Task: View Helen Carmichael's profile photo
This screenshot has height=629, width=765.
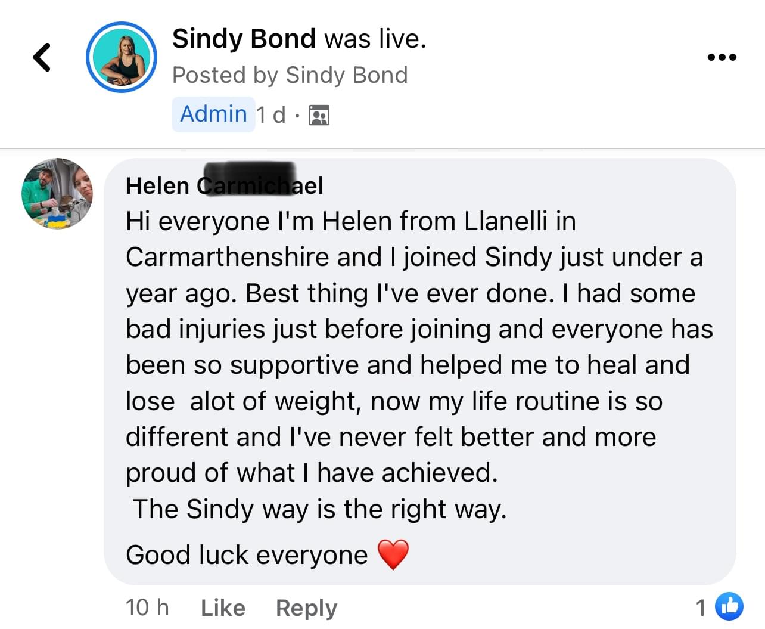Action: click(57, 194)
